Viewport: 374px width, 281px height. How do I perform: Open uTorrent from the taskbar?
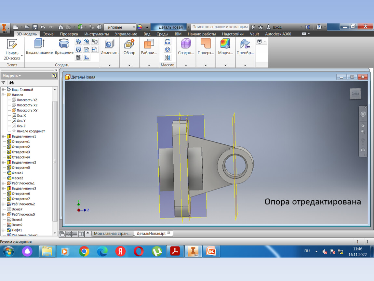click(x=157, y=251)
